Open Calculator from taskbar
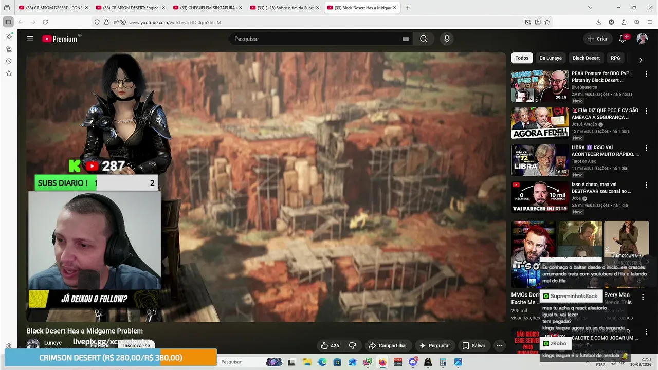 tap(443, 362)
